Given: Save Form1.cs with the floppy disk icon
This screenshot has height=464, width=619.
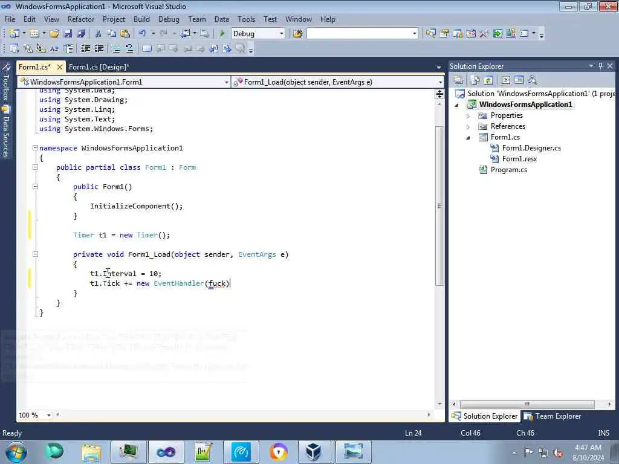Looking at the screenshot, I should pyautogui.click(x=68, y=34).
